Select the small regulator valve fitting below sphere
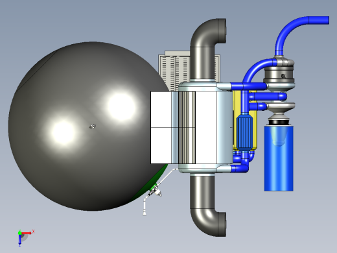Image resolution: width=337 pixels, height=253 pixels. (156, 190)
